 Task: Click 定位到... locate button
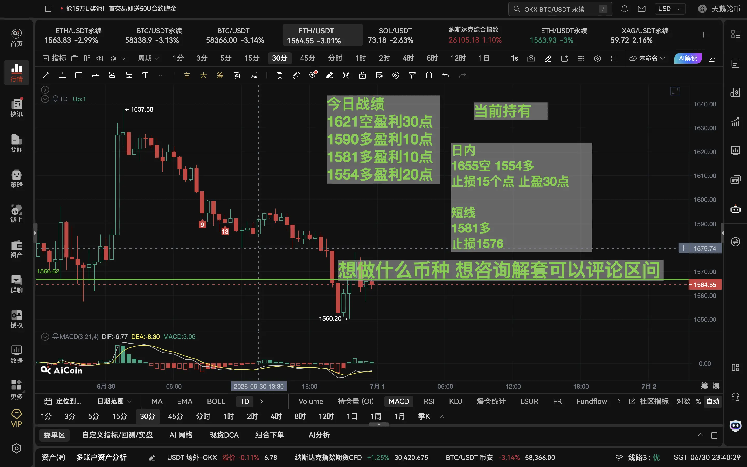click(62, 401)
